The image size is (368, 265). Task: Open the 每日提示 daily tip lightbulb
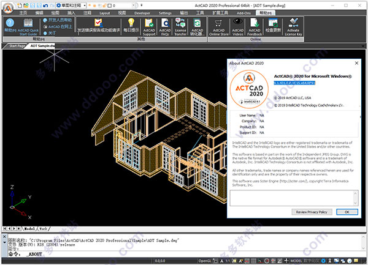pyautogui.click(x=131, y=26)
